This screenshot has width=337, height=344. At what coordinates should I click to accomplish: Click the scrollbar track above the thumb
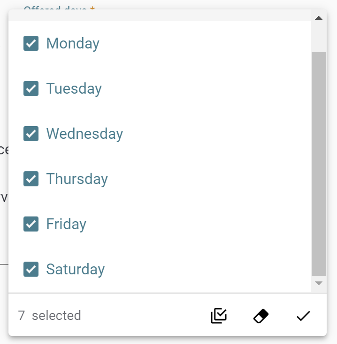pos(319,37)
